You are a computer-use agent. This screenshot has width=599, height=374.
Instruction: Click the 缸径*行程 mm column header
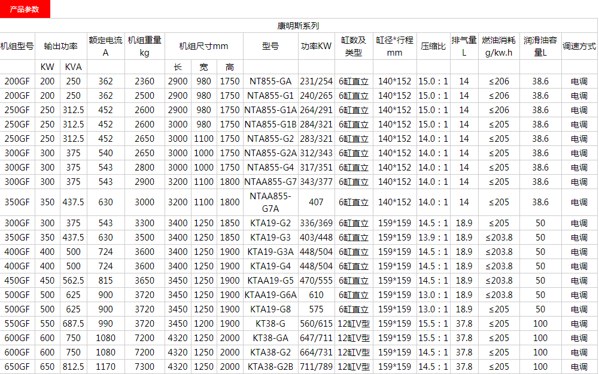click(394, 46)
